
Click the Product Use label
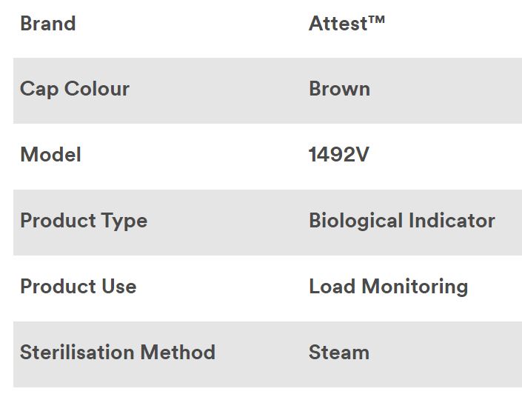pos(78,287)
